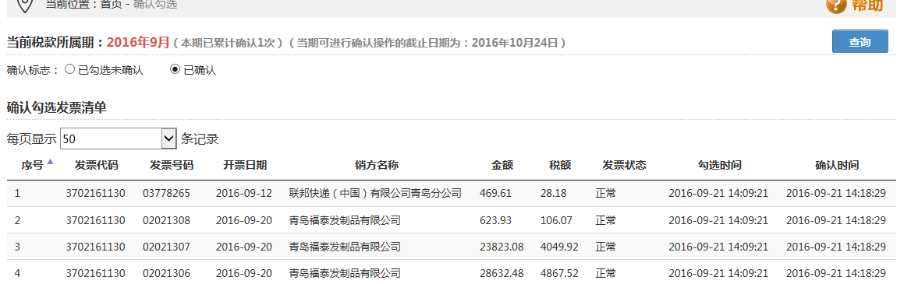This screenshot has width=904, height=284.
Task: Sort by 发票代码 column header
Action: click(96, 166)
